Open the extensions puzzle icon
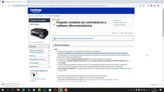This screenshot has height=92, width=164. point(155,6)
